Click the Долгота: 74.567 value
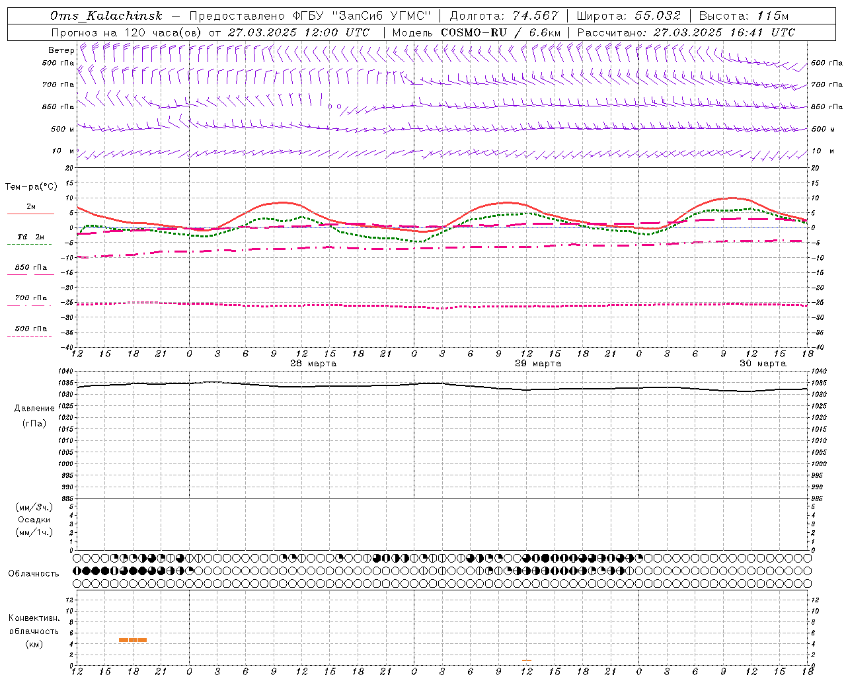846x677 pixels. coord(504,16)
